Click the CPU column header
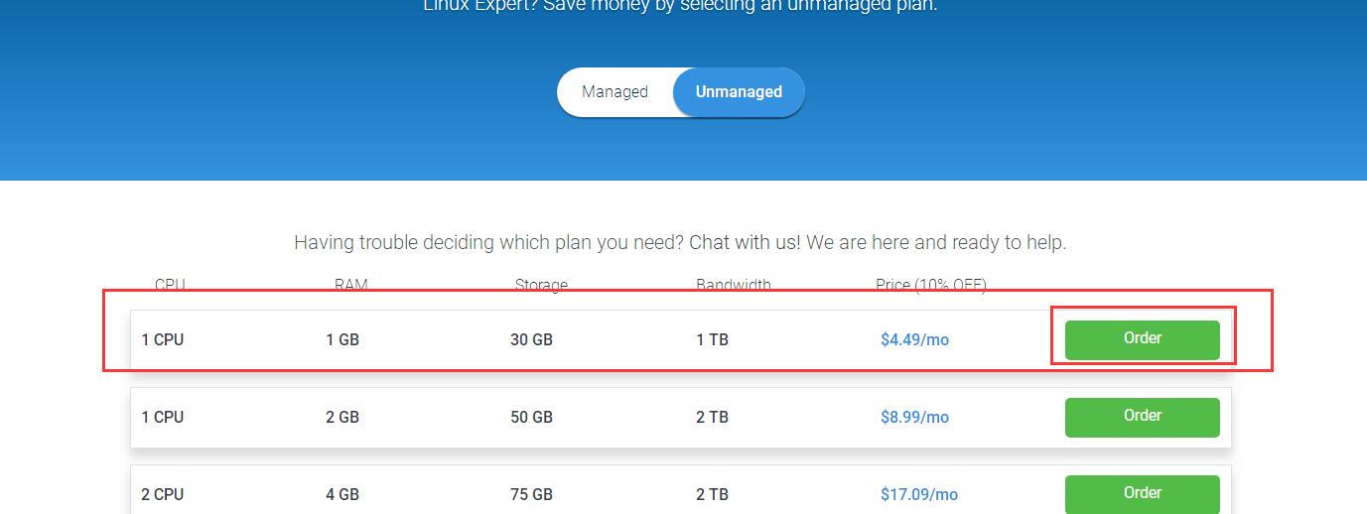Viewport: 1367px width, 514px height. point(170,286)
